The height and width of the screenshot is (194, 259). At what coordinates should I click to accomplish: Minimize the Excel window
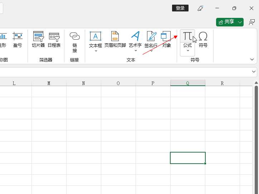217,8
